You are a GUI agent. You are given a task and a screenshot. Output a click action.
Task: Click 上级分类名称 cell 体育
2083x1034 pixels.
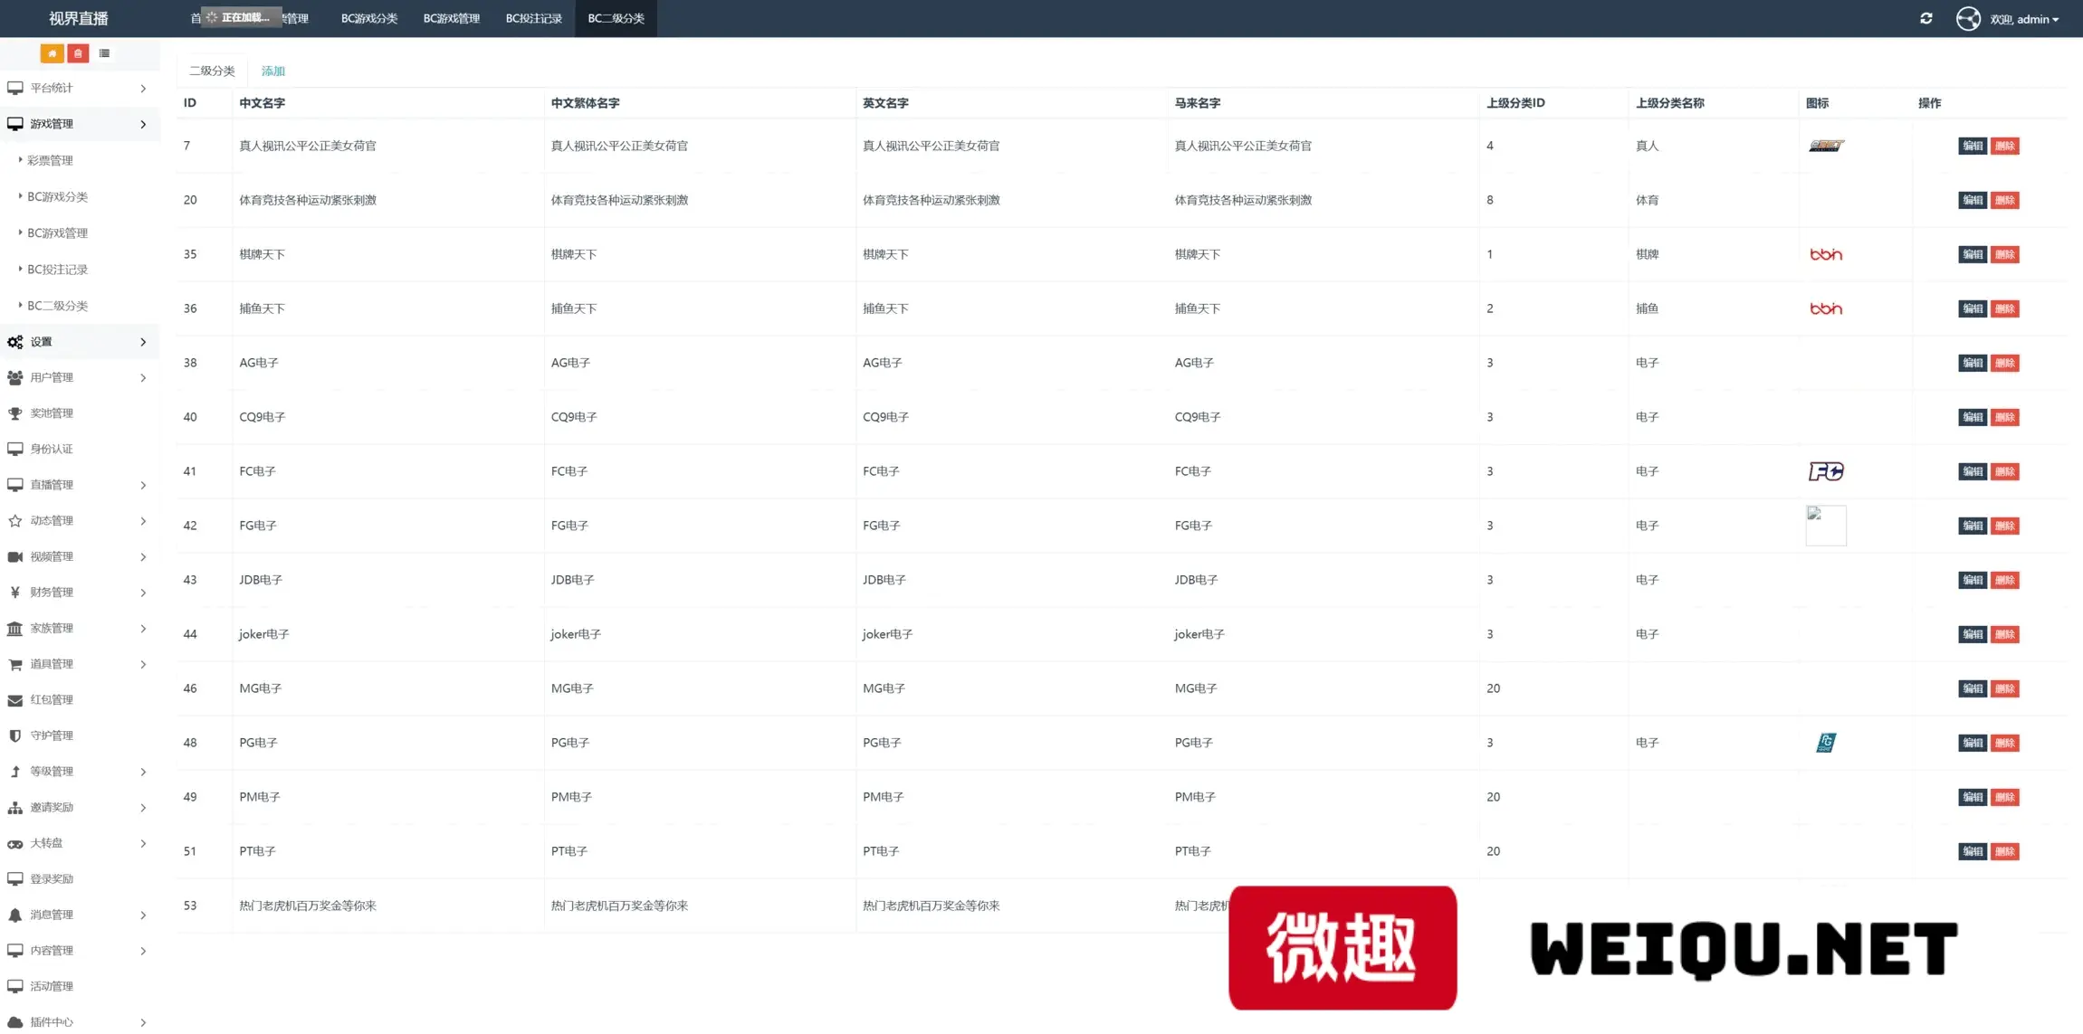1648,200
